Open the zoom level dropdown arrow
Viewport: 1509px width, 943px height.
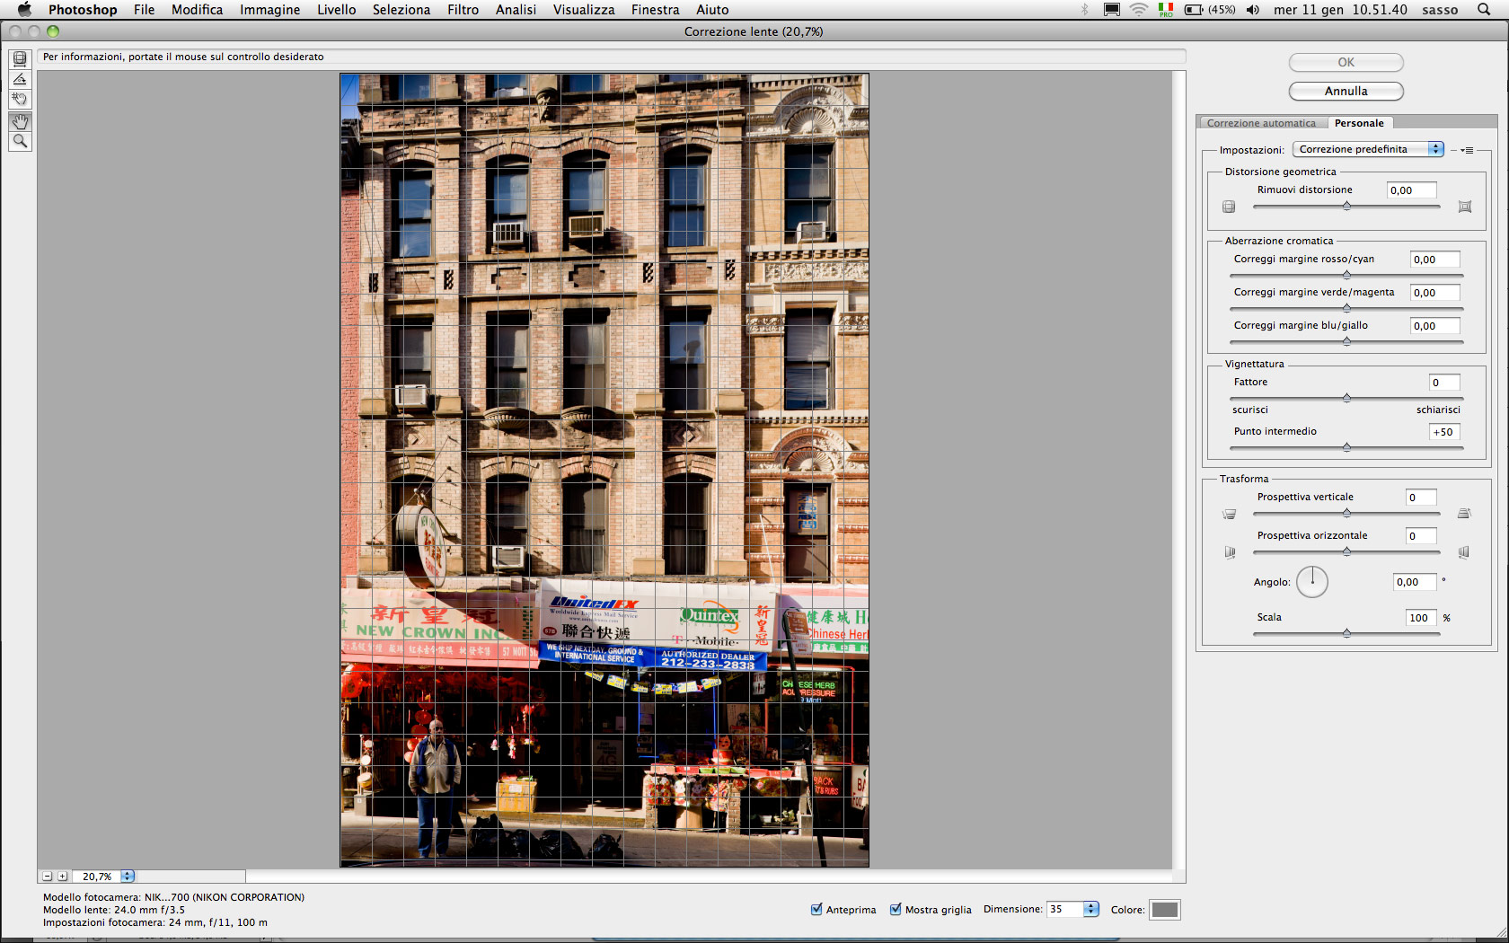128,877
